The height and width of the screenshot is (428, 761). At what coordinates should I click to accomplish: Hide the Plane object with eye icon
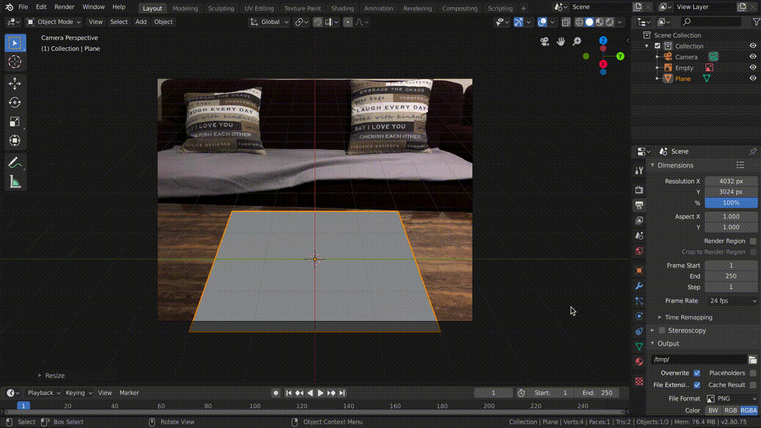click(753, 78)
